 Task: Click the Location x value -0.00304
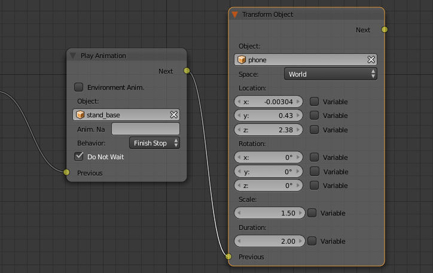point(278,102)
